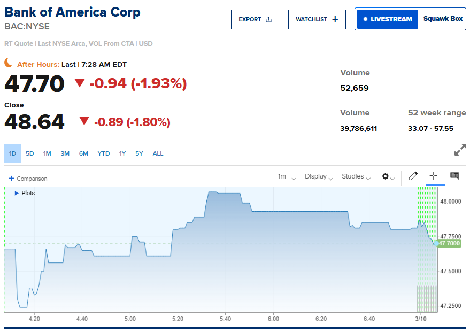The height and width of the screenshot is (332, 470).
Task: Open the Squawk Box link
Action: [443, 19]
